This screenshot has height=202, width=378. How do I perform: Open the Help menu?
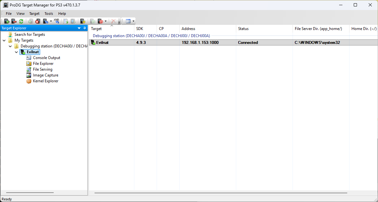click(x=62, y=14)
